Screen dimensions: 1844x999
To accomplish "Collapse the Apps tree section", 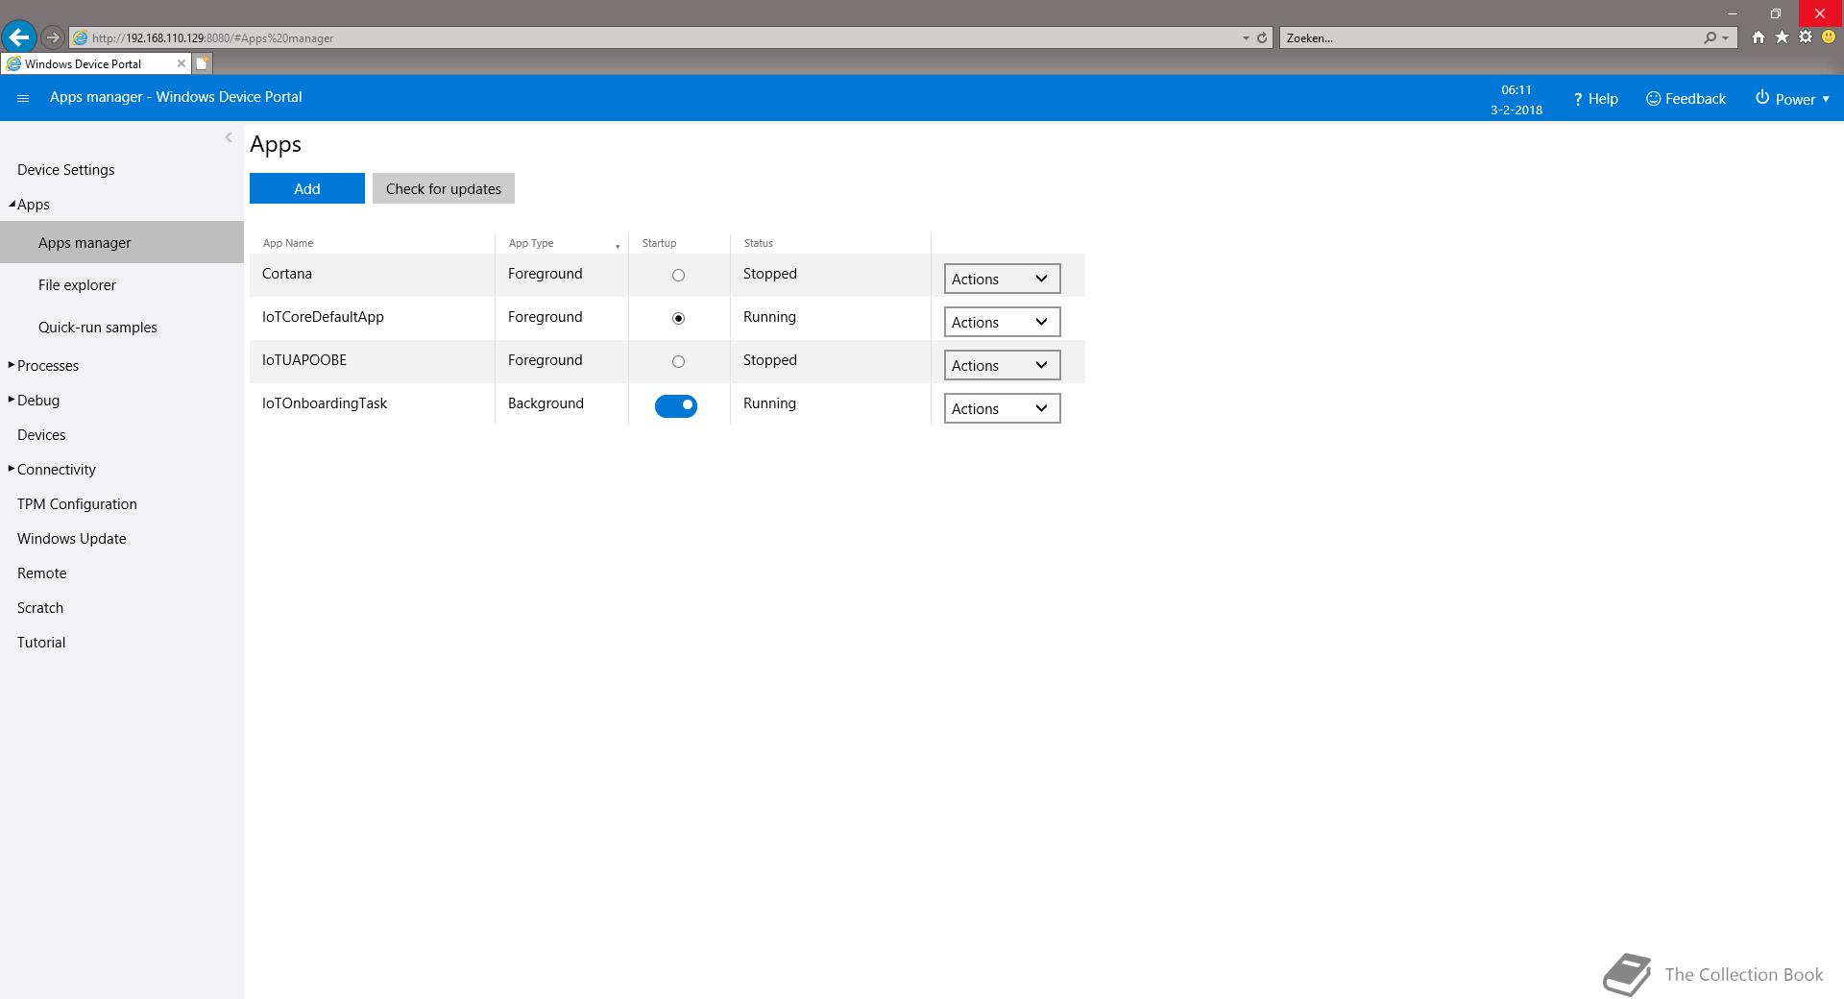I will [12, 204].
